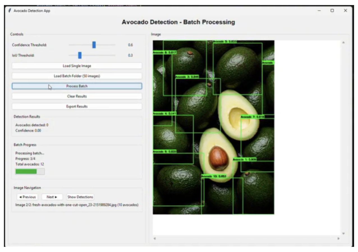Click the IoU Threshold slider handle
The width and height of the screenshot is (358, 252).
tap(80, 55)
